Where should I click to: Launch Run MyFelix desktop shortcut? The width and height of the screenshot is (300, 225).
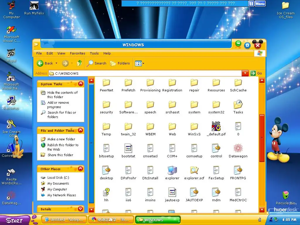34,8
